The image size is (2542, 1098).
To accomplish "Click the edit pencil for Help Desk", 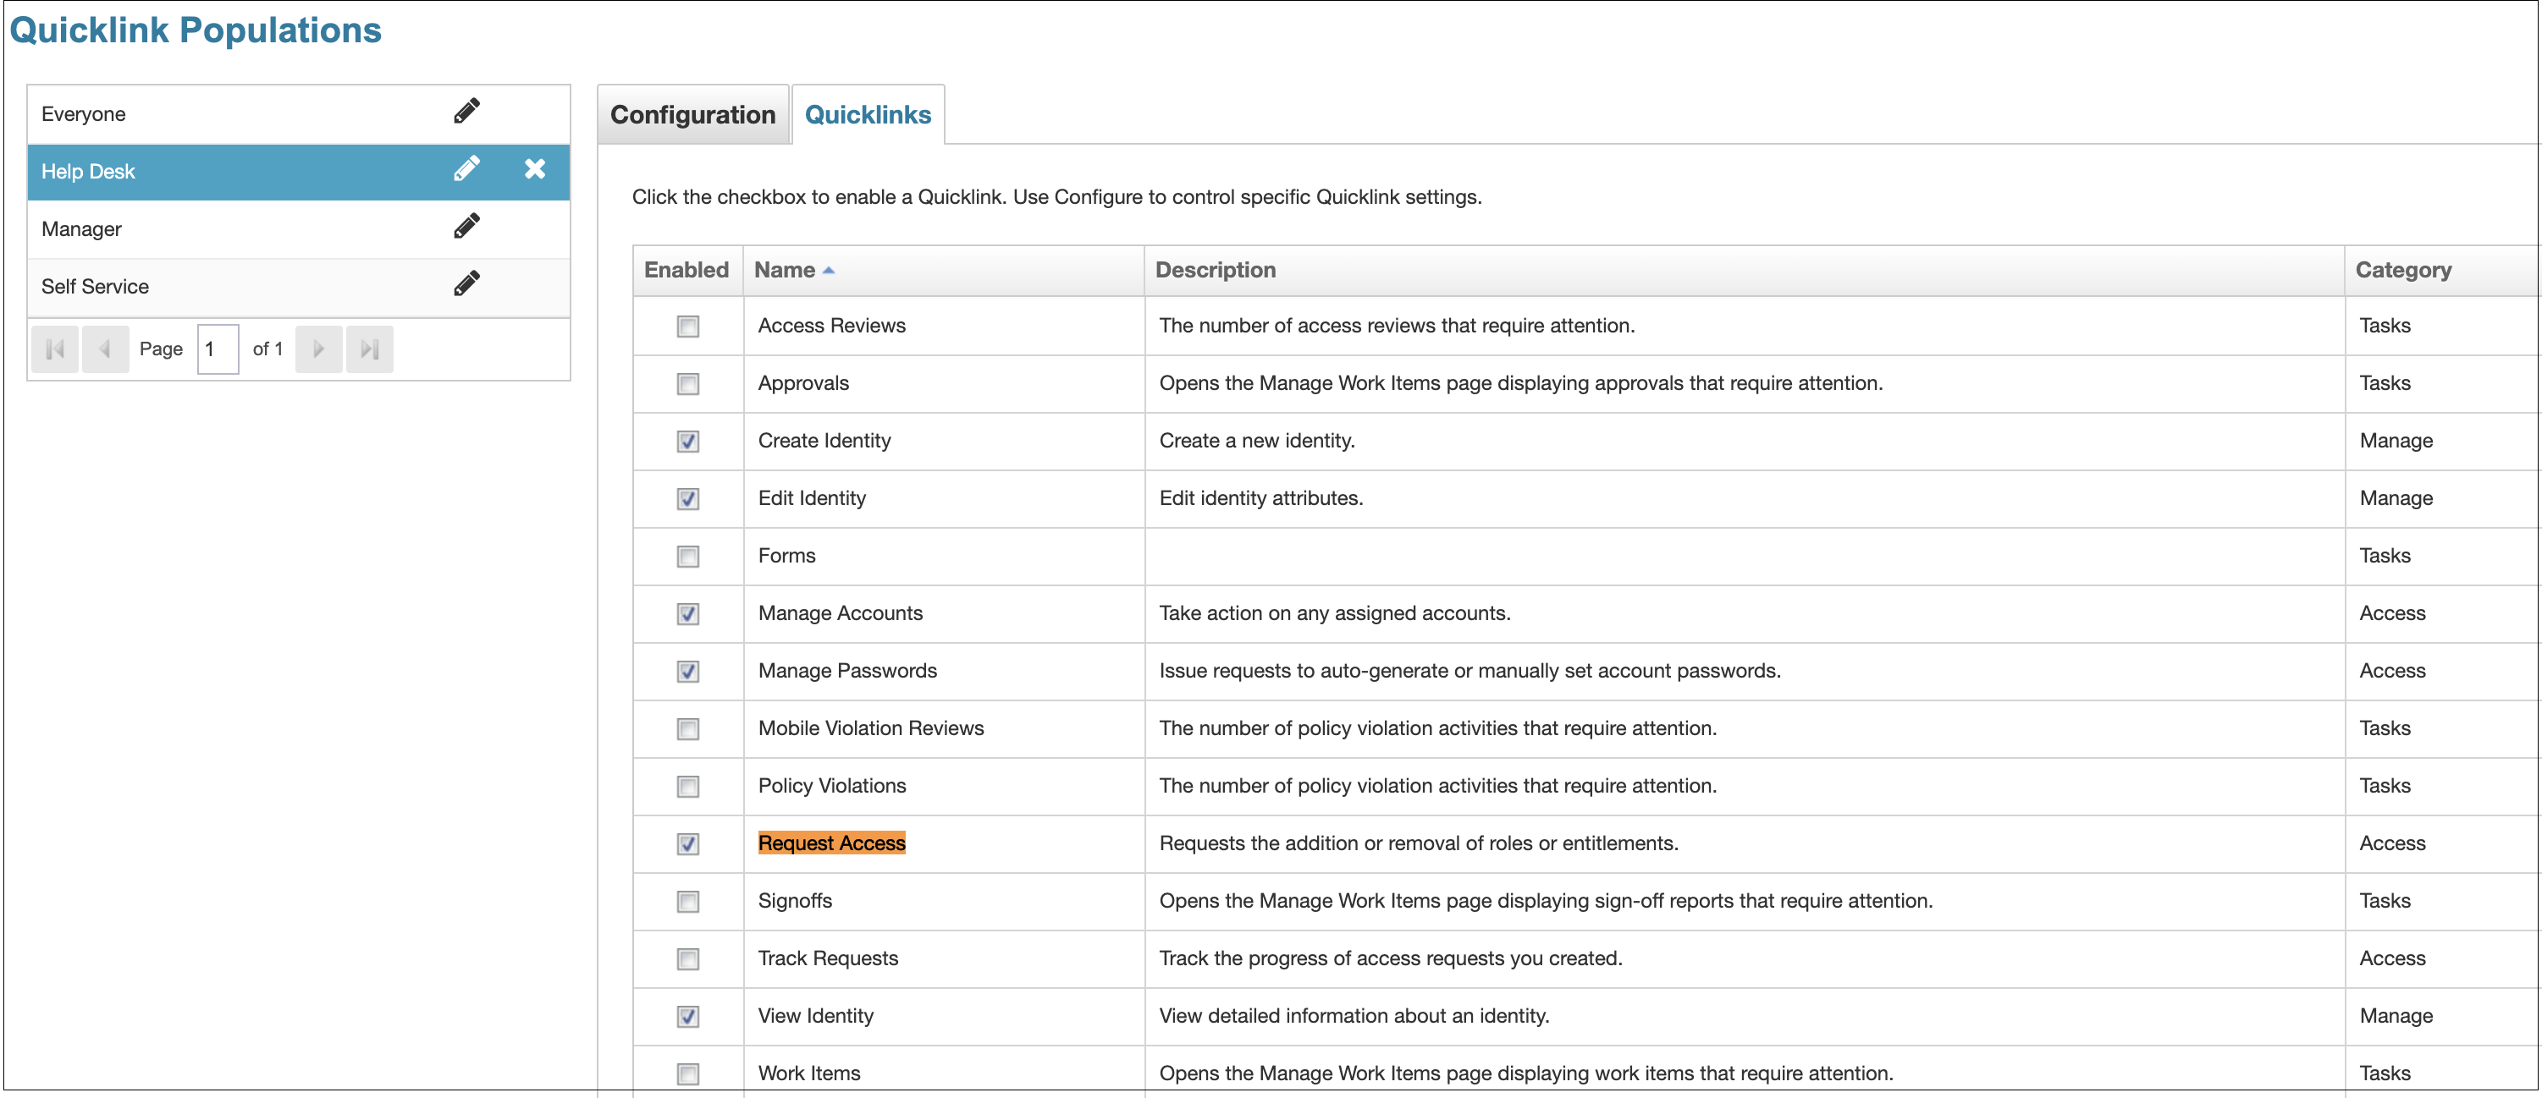I will point(466,170).
